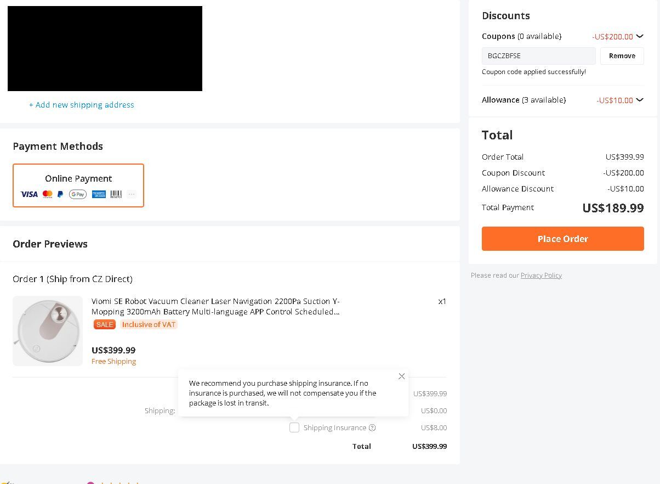This screenshot has width=660, height=484.
Task: Open the Privacy Policy link
Action: (x=541, y=275)
